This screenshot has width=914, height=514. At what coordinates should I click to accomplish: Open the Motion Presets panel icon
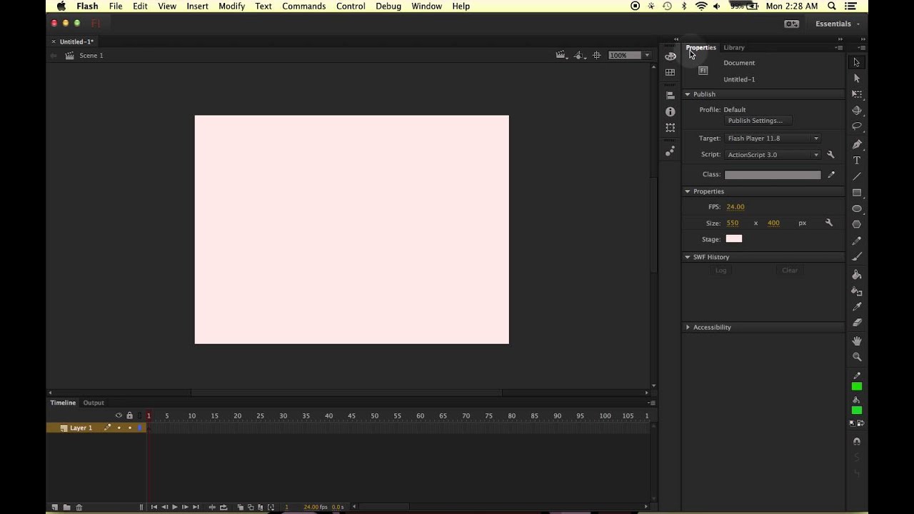pos(670,151)
